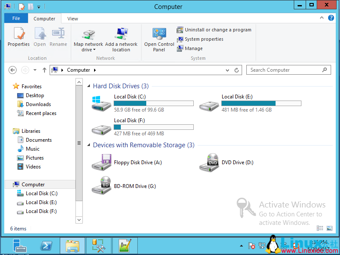
Task: Open recent locations dropdown arrow
Action: [x=35, y=70]
